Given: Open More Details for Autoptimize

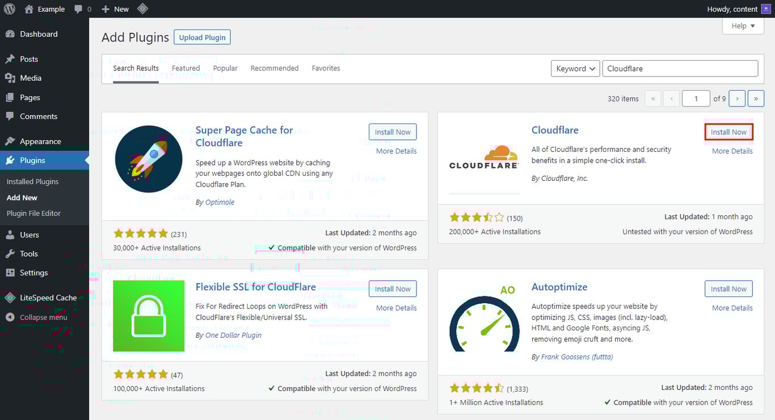Looking at the screenshot, I should [732, 308].
